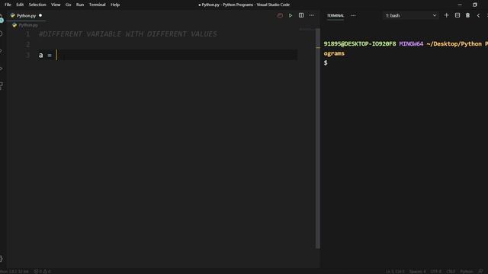
Task: Click UTF-8 encoding in status bar
Action: pyautogui.click(x=435, y=272)
